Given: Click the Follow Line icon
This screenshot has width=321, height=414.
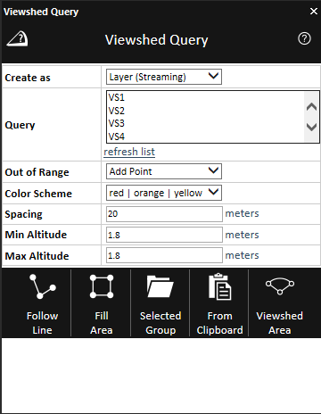Looking at the screenshot, I should point(42,286).
